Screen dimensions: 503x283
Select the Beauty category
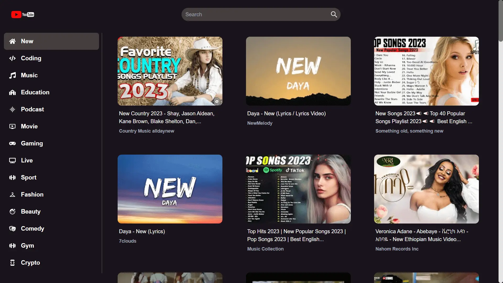click(x=31, y=211)
